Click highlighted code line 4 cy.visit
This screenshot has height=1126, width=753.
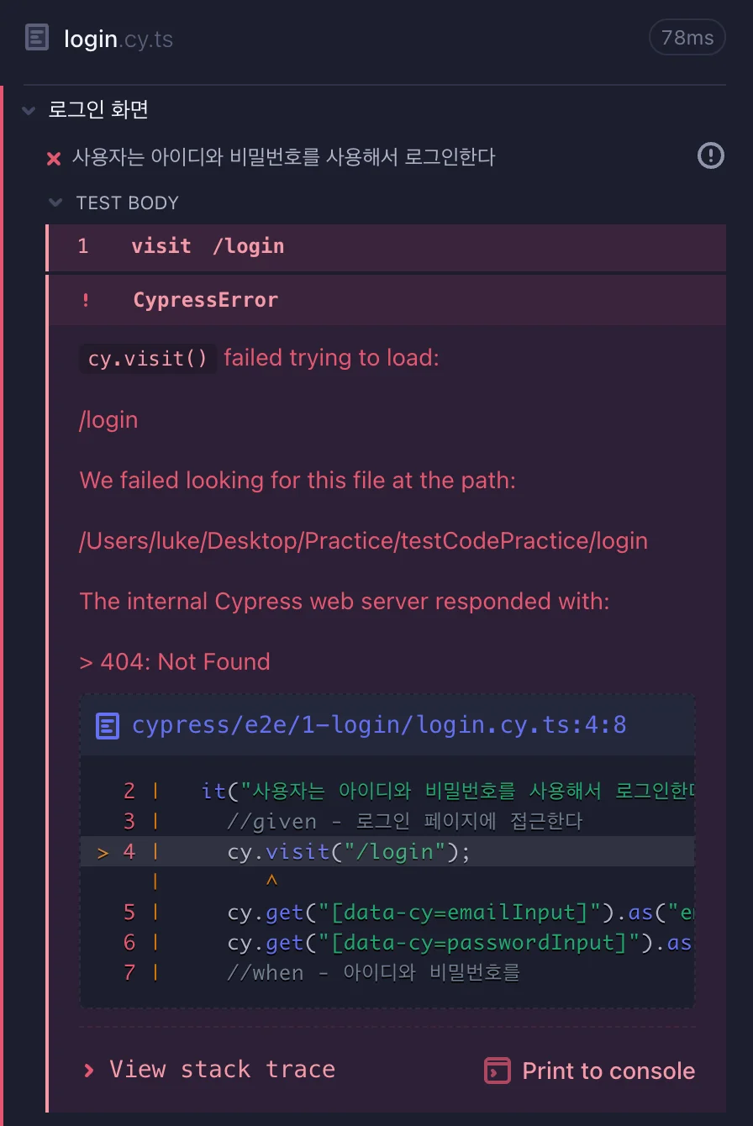[x=348, y=852]
